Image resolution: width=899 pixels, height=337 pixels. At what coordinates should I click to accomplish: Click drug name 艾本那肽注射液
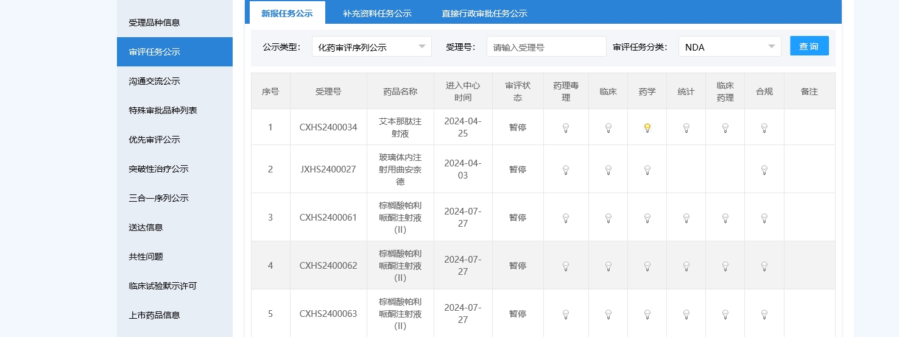pyautogui.click(x=400, y=127)
